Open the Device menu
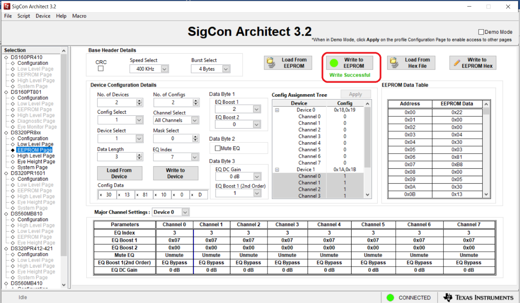 tap(43, 16)
